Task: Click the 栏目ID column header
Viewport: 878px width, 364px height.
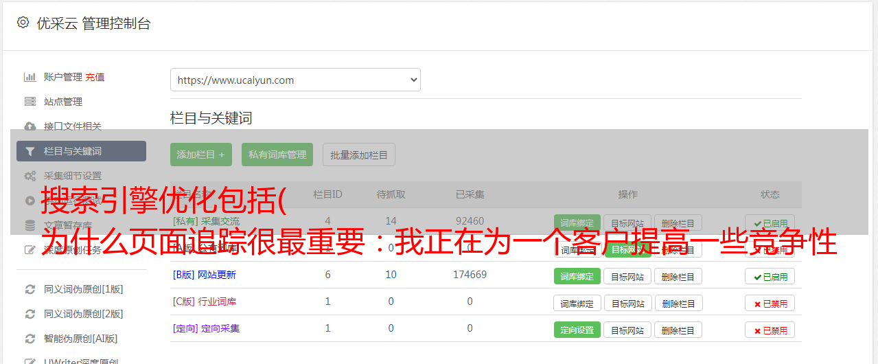Action: pyautogui.click(x=327, y=194)
